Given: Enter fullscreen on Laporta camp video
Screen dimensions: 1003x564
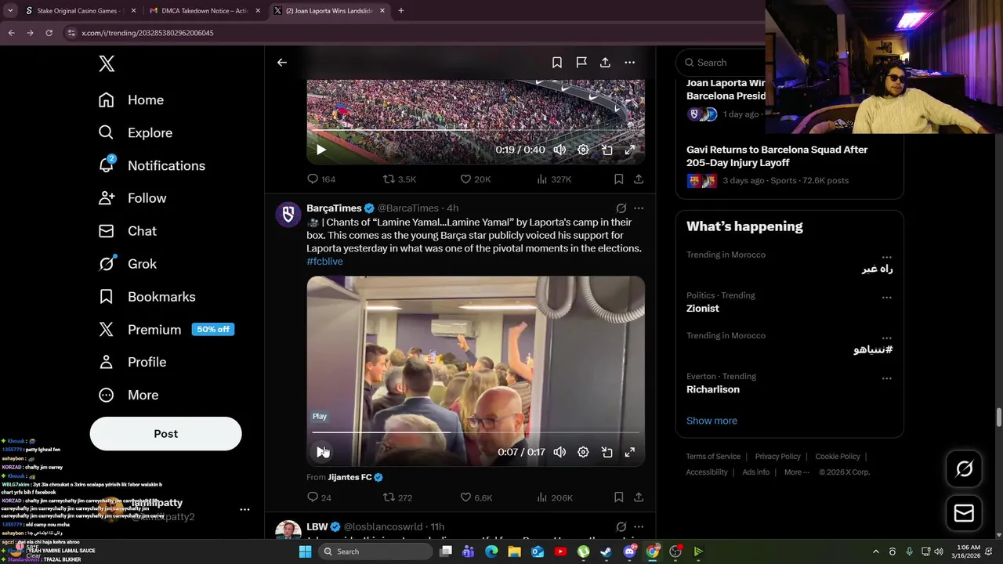Looking at the screenshot, I should coord(630,452).
